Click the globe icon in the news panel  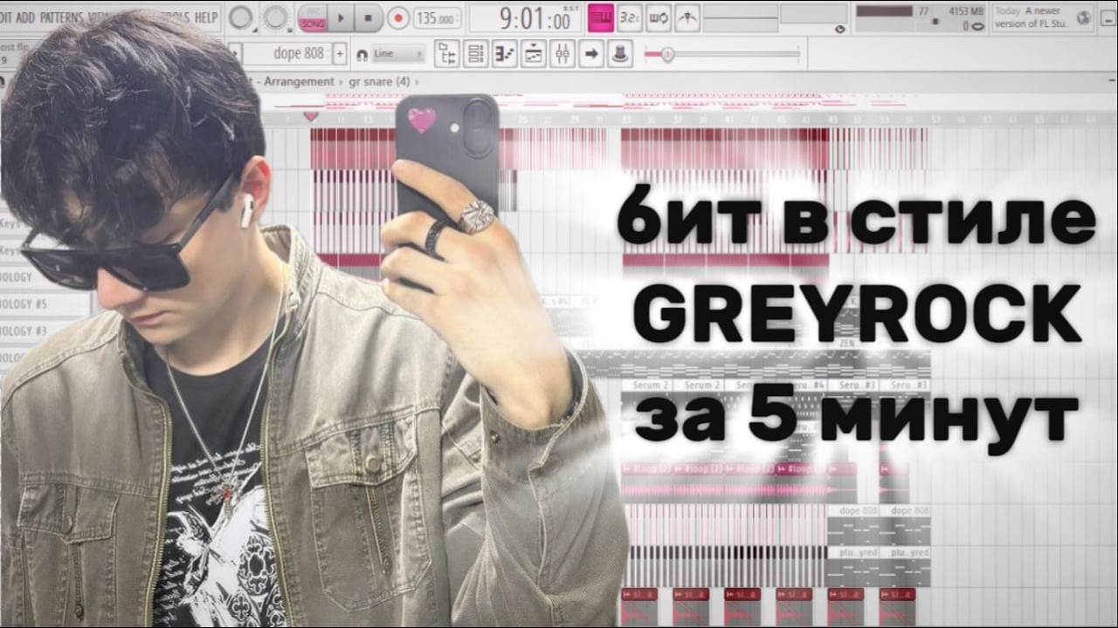click(x=1084, y=17)
